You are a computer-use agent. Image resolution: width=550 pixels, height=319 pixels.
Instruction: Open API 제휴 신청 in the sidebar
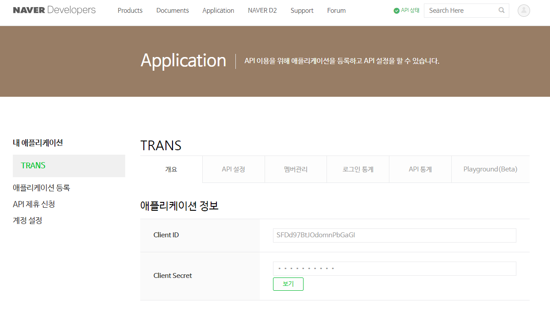point(34,204)
